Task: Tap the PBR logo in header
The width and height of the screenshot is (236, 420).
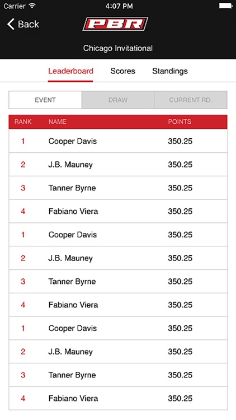Action: (x=115, y=24)
